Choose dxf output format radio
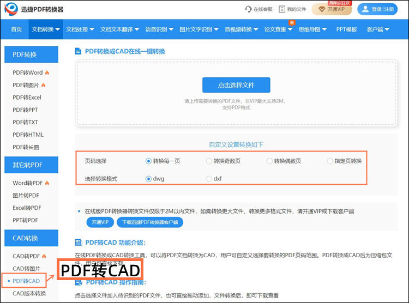This screenshot has height=303, width=409. pyautogui.click(x=209, y=179)
